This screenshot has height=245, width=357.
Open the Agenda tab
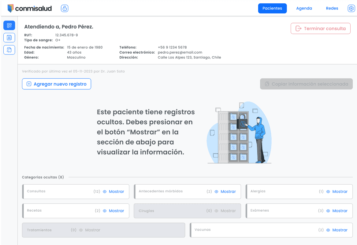(x=304, y=8)
